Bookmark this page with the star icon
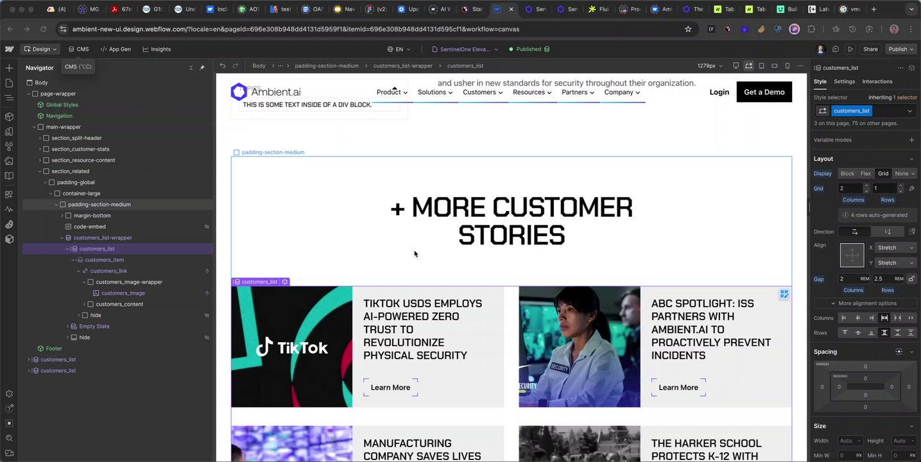The image size is (921, 462). pyautogui.click(x=688, y=29)
